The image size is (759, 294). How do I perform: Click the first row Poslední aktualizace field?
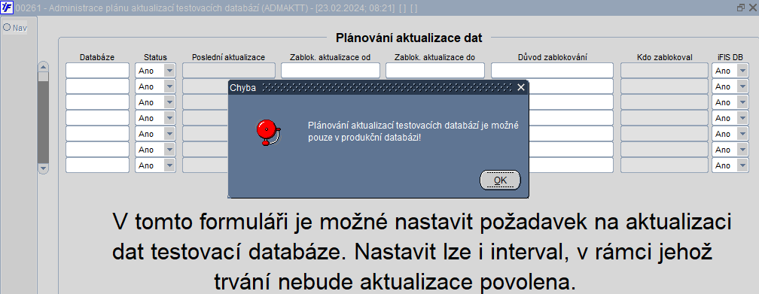[x=228, y=71]
